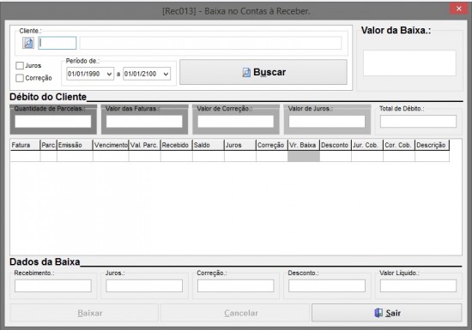
Task: Click the Quantidade de Parcelas field
Action: [x=53, y=122]
